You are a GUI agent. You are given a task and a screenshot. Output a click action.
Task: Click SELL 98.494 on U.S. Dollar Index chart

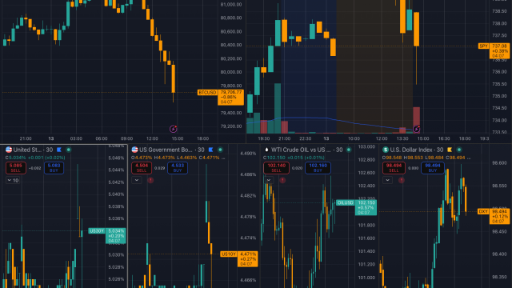point(394,168)
